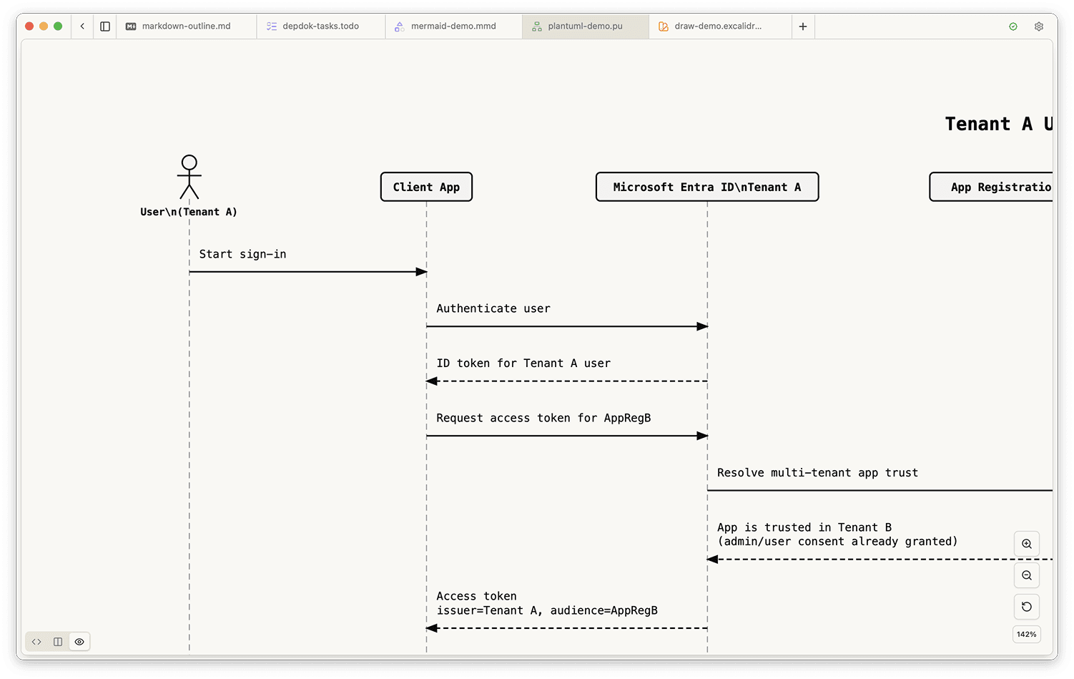Click the User actor stick figure
This screenshot has height=679, width=1074.
coord(189,177)
